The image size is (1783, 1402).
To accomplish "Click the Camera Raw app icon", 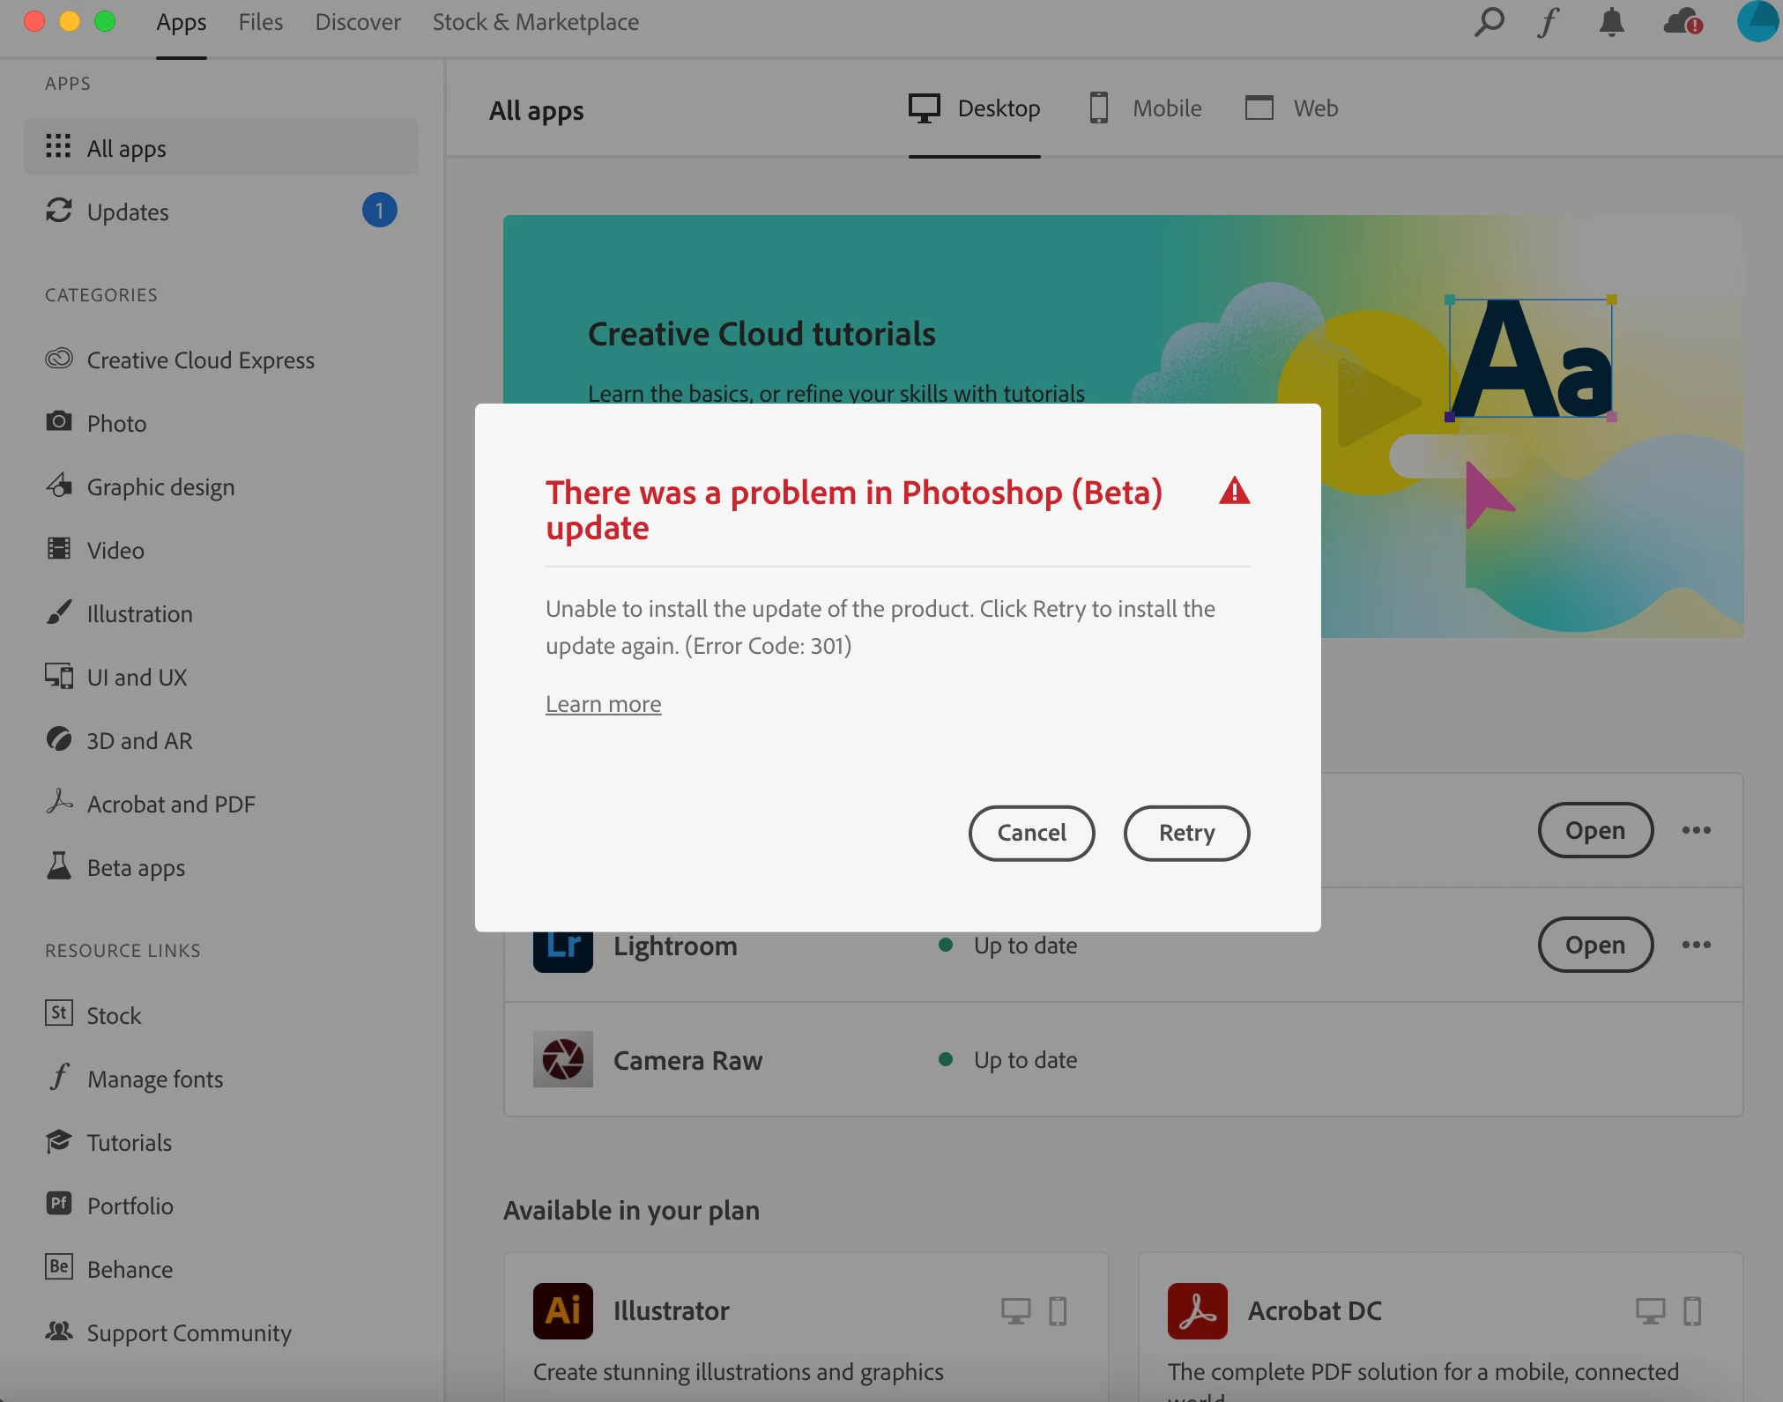I will click(562, 1059).
